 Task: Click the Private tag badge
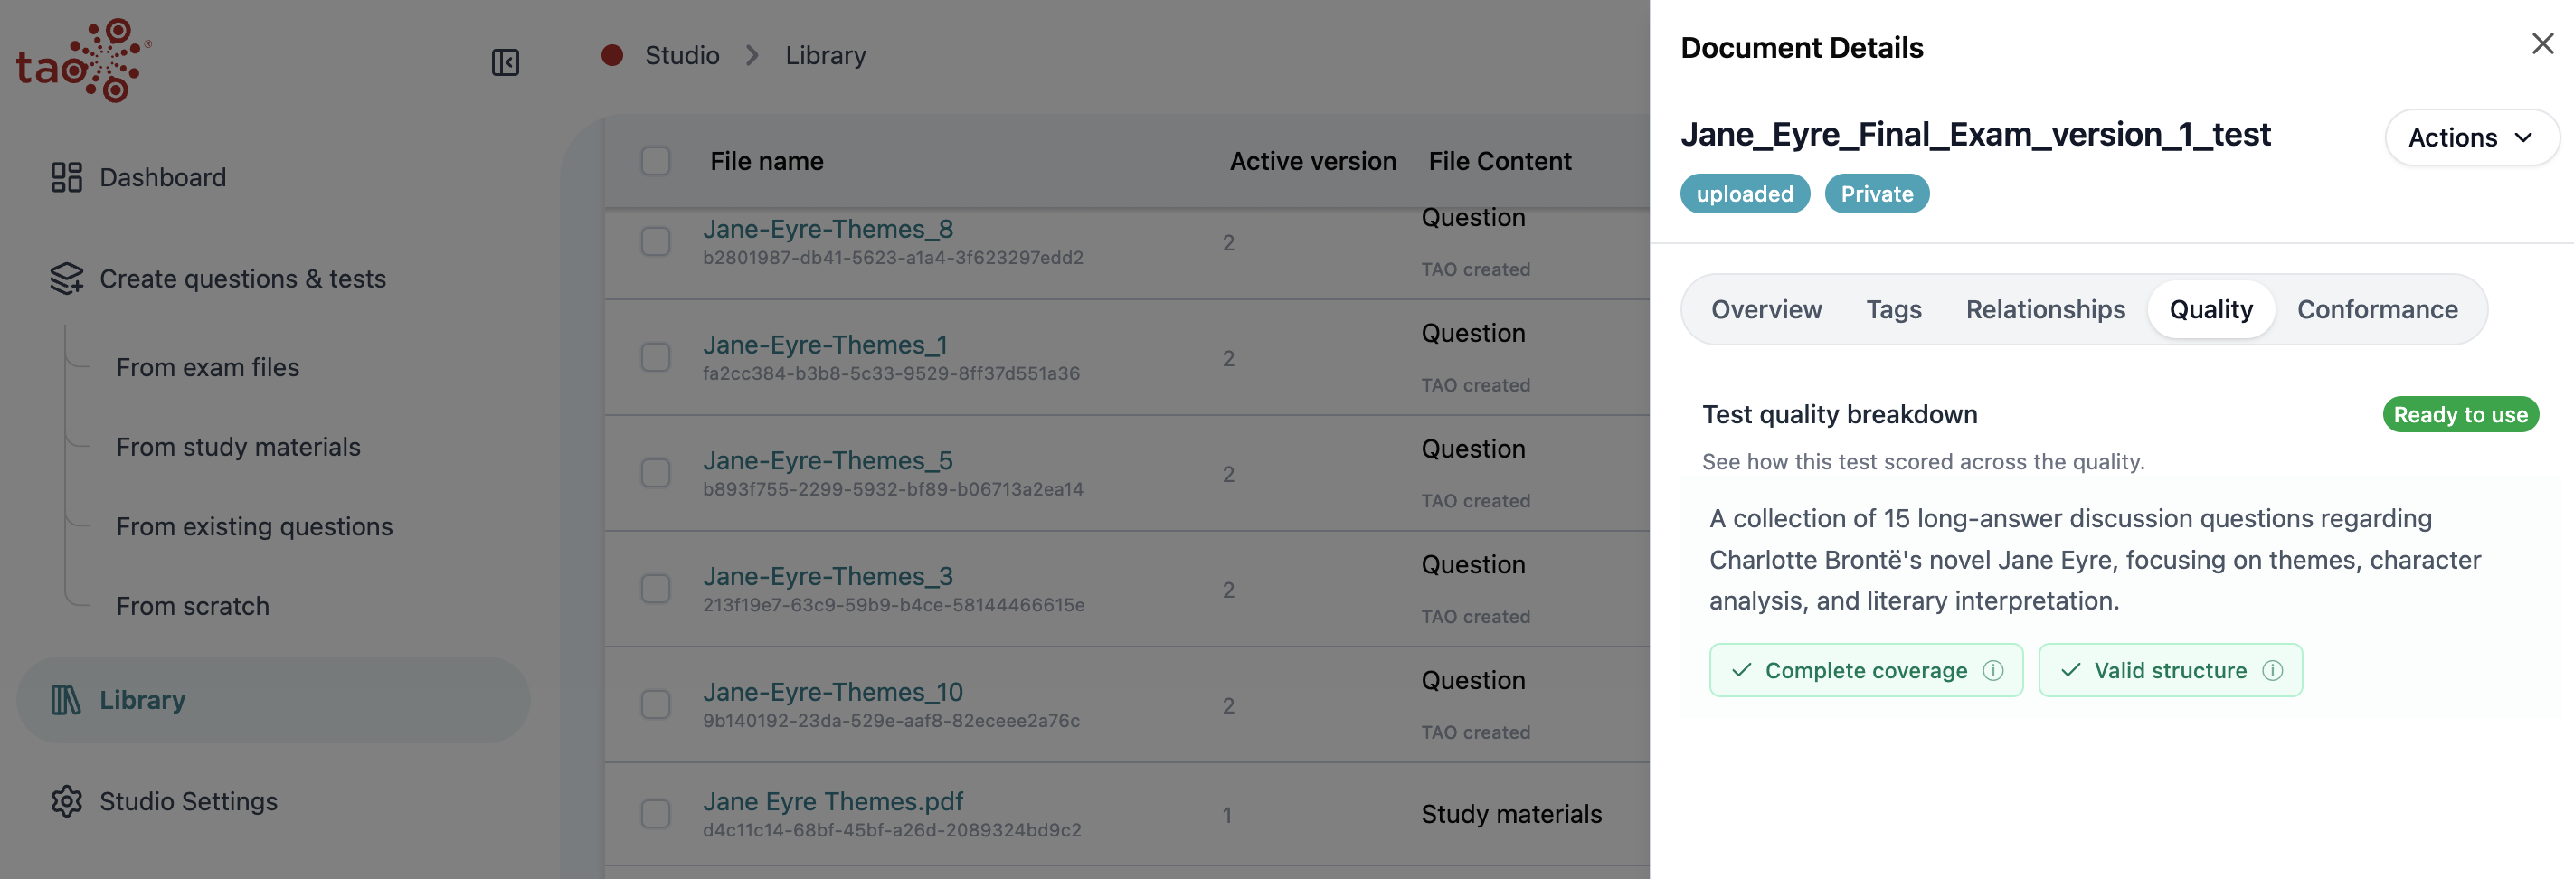tap(1877, 194)
